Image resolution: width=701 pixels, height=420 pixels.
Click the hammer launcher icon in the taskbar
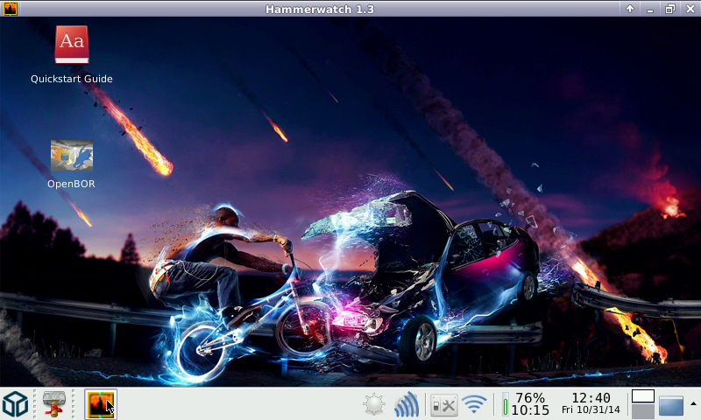click(x=55, y=404)
